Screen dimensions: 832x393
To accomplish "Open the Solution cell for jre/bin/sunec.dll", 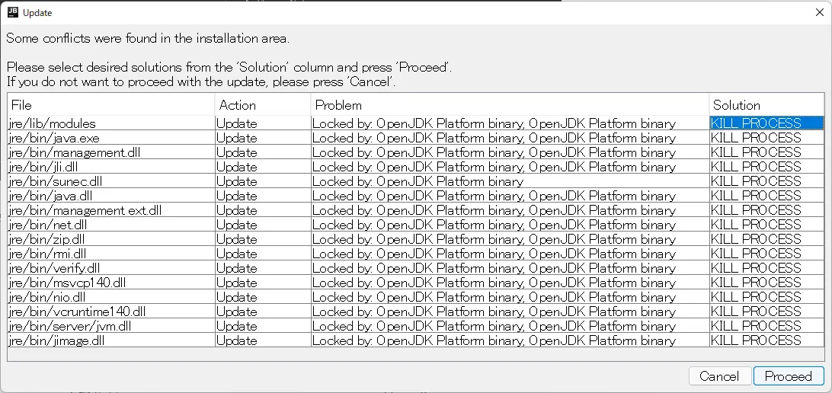I will pyautogui.click(x=766, y=181).
